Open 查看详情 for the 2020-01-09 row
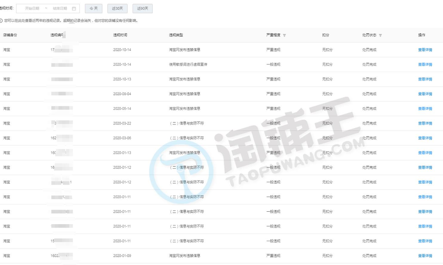Screen dimensions: 443x265 [425, 256]
